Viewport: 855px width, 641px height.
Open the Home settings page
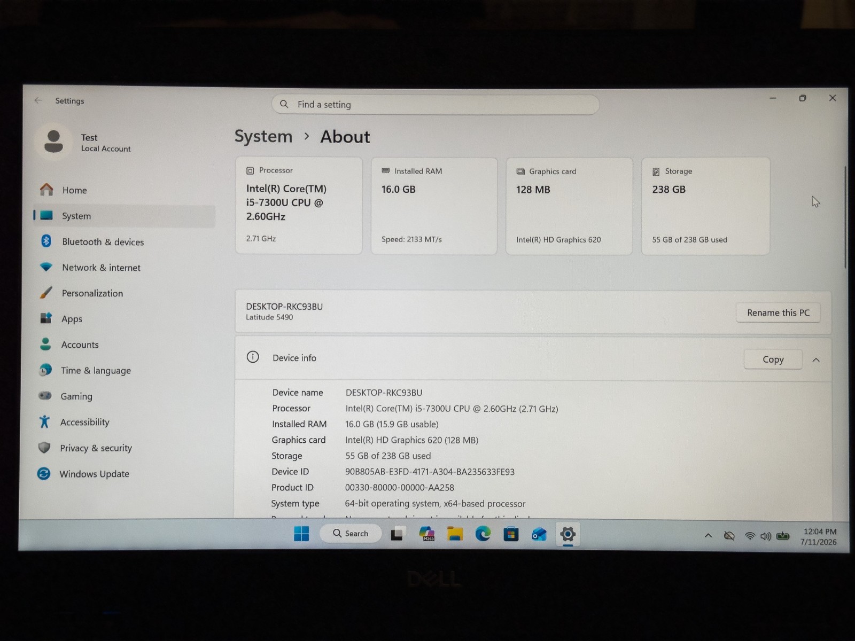tap(124, 190)
